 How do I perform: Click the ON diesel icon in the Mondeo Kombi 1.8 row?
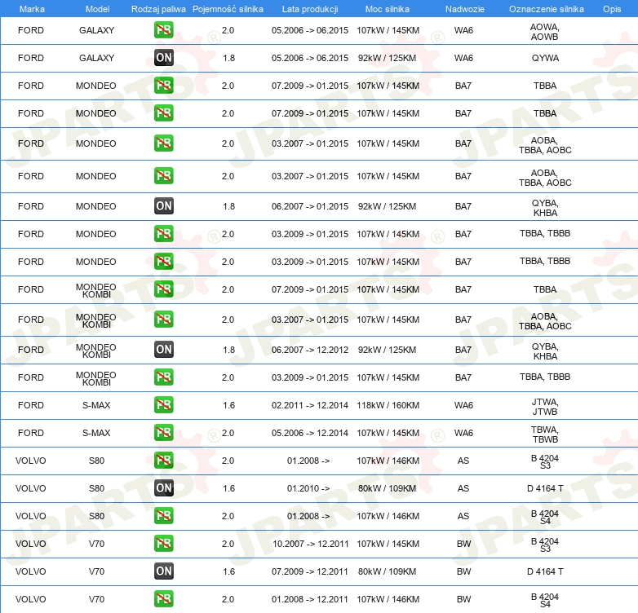[x=163, y=350]
